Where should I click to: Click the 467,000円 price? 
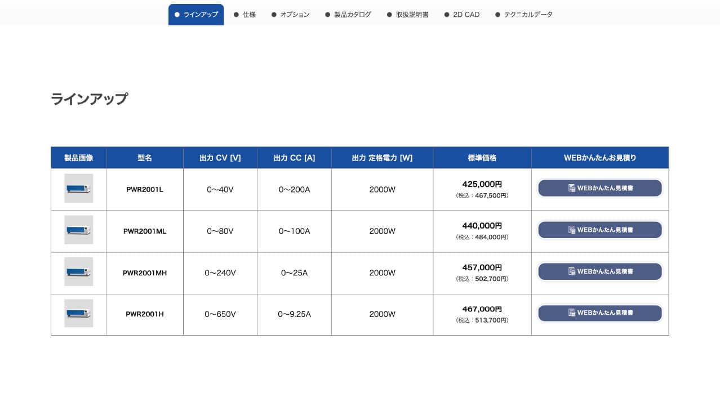coord(482,309)
